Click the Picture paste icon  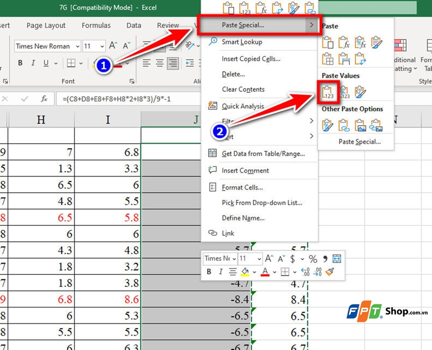(x=360, y=124)
